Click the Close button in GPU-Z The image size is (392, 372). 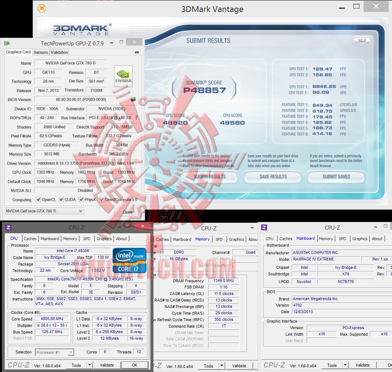click(128, 212)
